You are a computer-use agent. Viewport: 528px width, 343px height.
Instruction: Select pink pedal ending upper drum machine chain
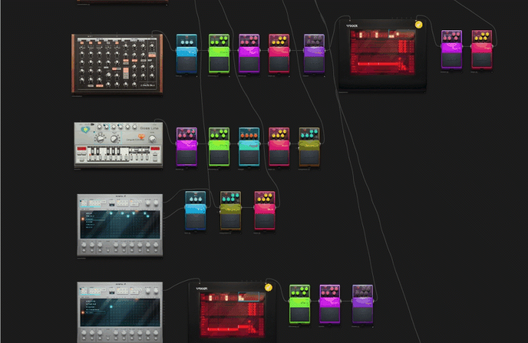265,210
